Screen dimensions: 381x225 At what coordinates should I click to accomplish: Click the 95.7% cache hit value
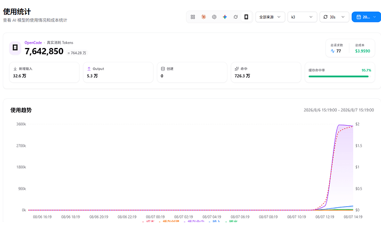click(x=366, y=71)
